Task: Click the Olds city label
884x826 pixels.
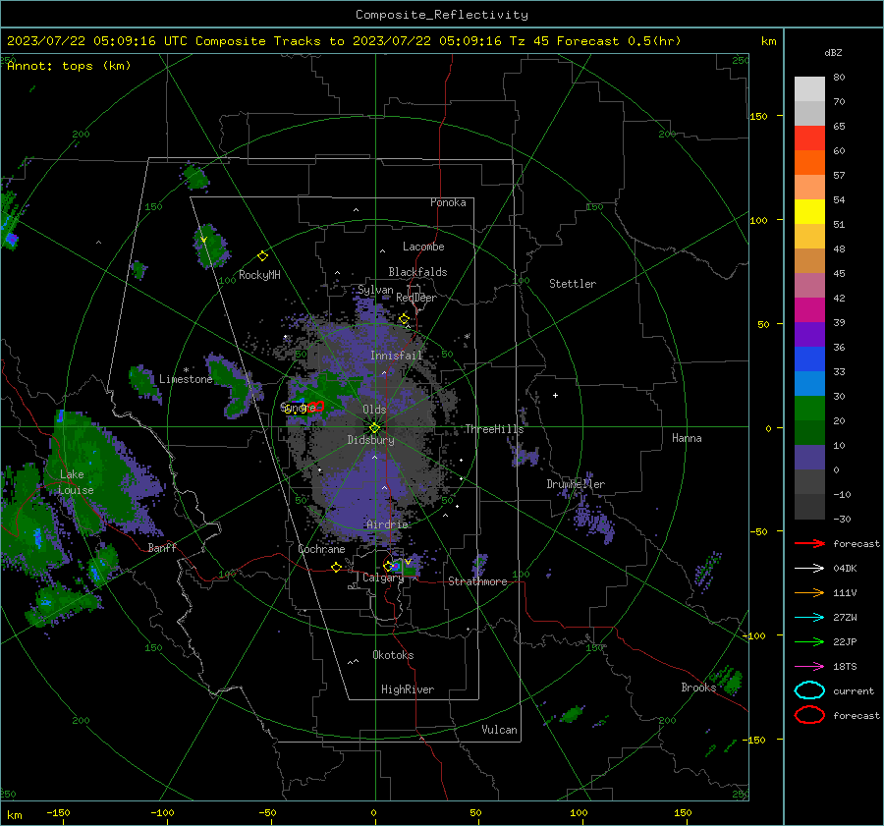Action: pos(374,410)
